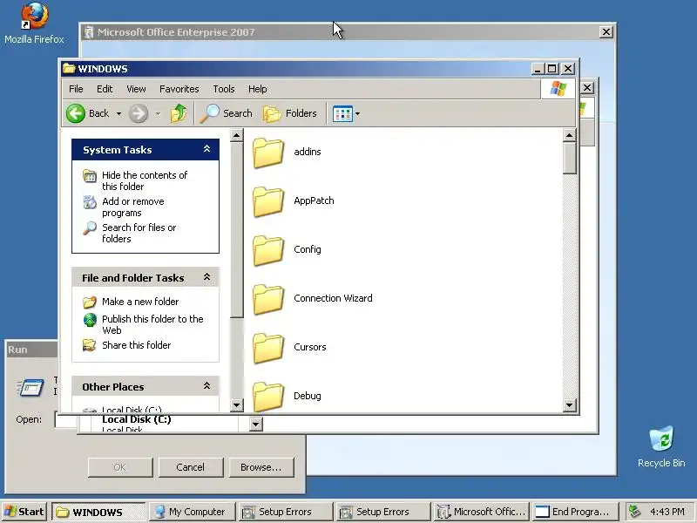Open the Tools menu
This screenshot has width=697, height=523.
[x=224, y=89]
